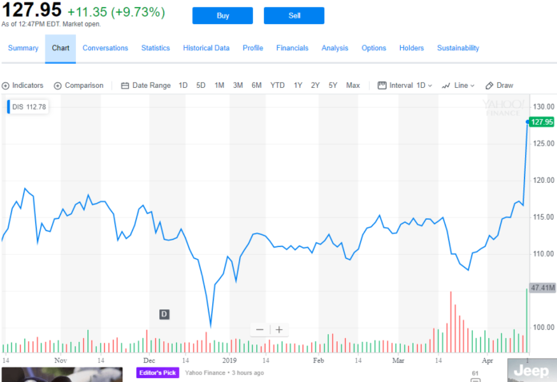This screenshot has height=382, width=557.
Task: Set range to 3M
Action: [x=238, y=86]
